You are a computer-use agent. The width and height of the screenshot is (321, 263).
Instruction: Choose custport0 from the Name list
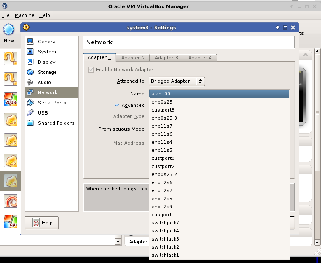(219, 158)
